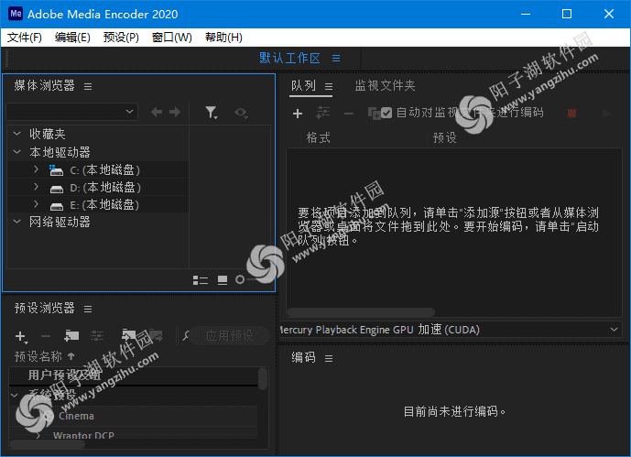This screenshot has width=631, height=457.
Task: Collapse the 本地驱动器 tree node
Action: [16, 152]
